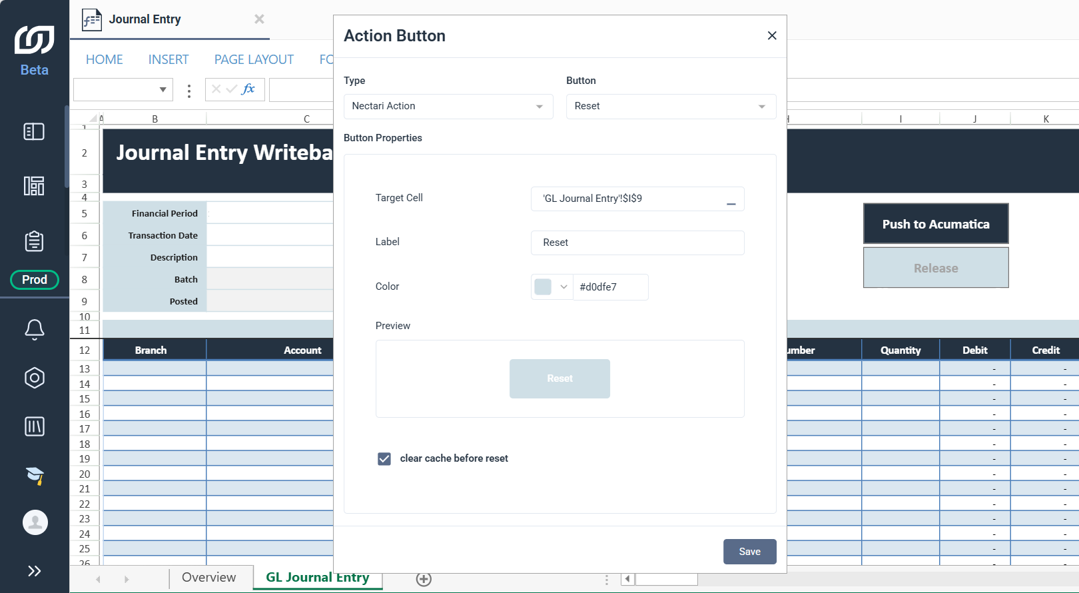This screenshot has width=1079, height=593.
Task: Open the dashboard layout icon in sidebar
Action: pyautogui.click(x=34, y=186)
